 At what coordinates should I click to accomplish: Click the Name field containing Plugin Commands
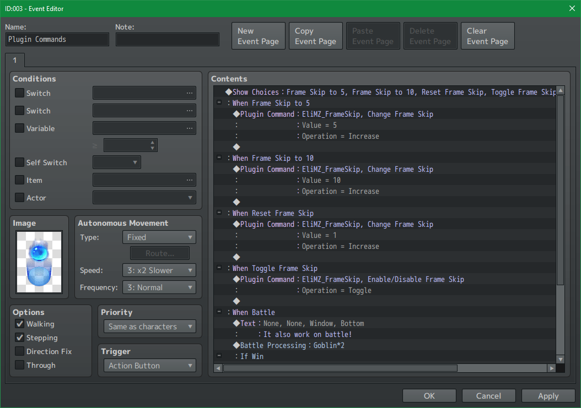click(x=57, y=39)
